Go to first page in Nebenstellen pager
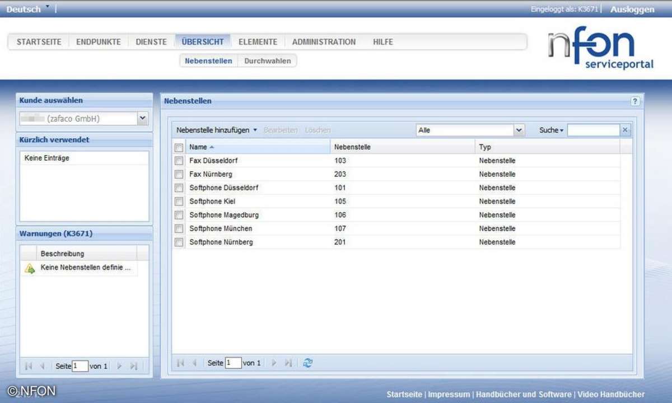 [180, 363]
